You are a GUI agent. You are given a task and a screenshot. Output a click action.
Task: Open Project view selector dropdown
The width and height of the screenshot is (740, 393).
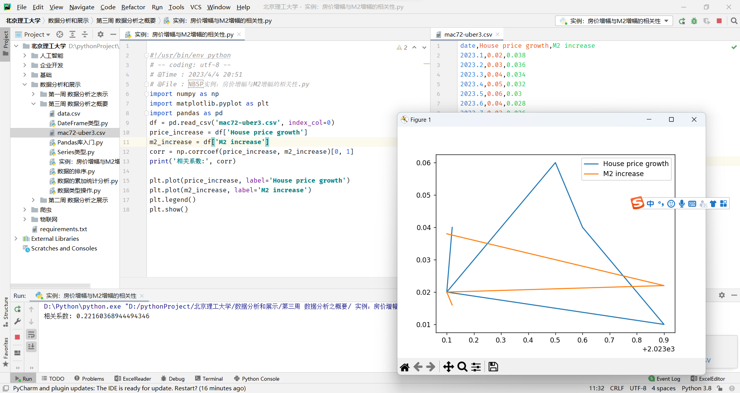click(37, 34)
